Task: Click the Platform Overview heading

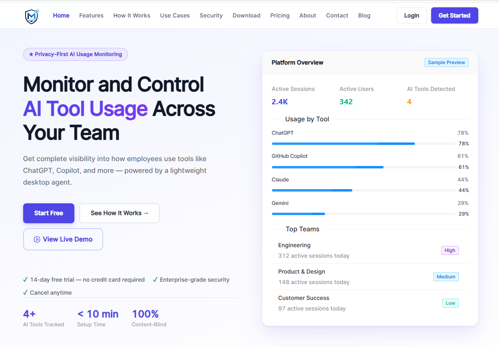Action: pos(297,63)
